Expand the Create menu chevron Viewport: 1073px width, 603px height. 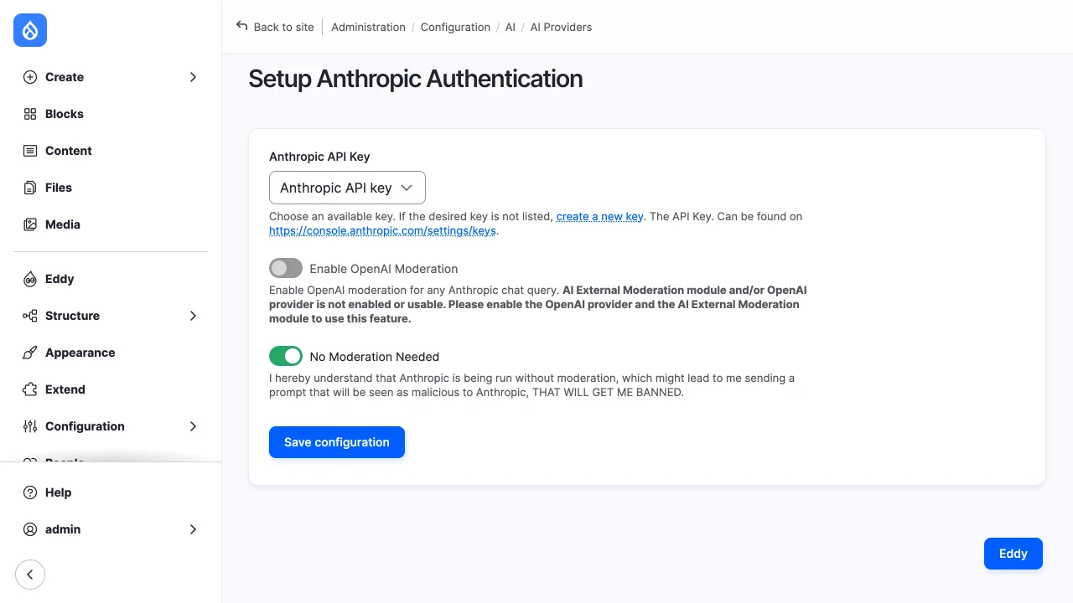[x=193, y=77]
